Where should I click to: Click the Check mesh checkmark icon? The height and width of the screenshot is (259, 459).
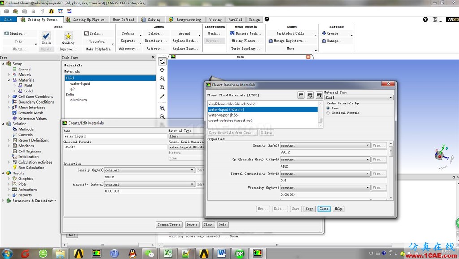tap(46, 36)
